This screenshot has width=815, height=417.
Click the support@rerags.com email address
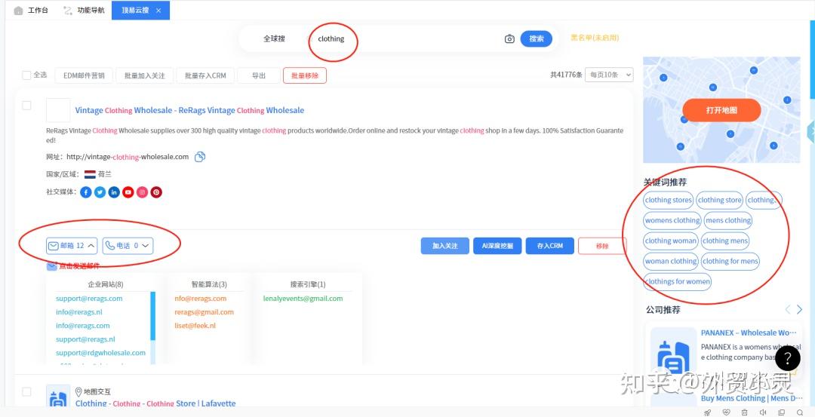tap(89, 298)
